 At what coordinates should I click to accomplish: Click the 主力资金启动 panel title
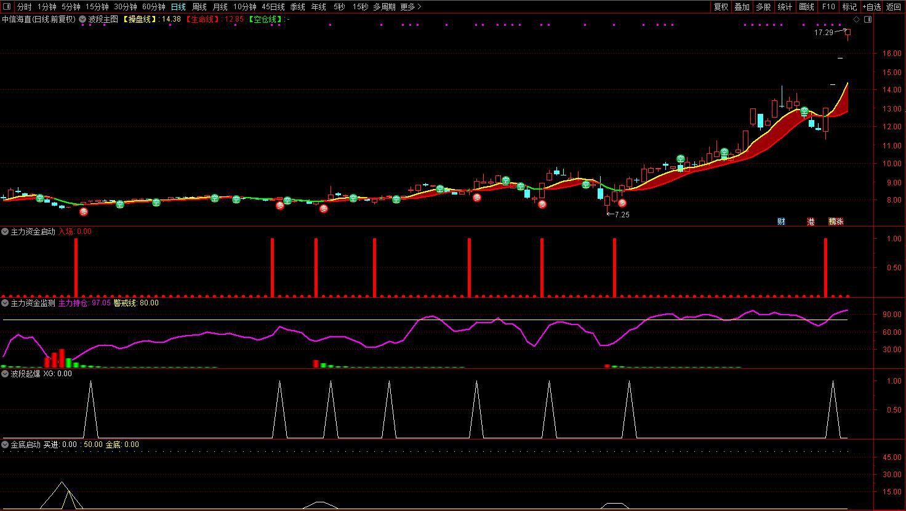[x=33, y=231]
